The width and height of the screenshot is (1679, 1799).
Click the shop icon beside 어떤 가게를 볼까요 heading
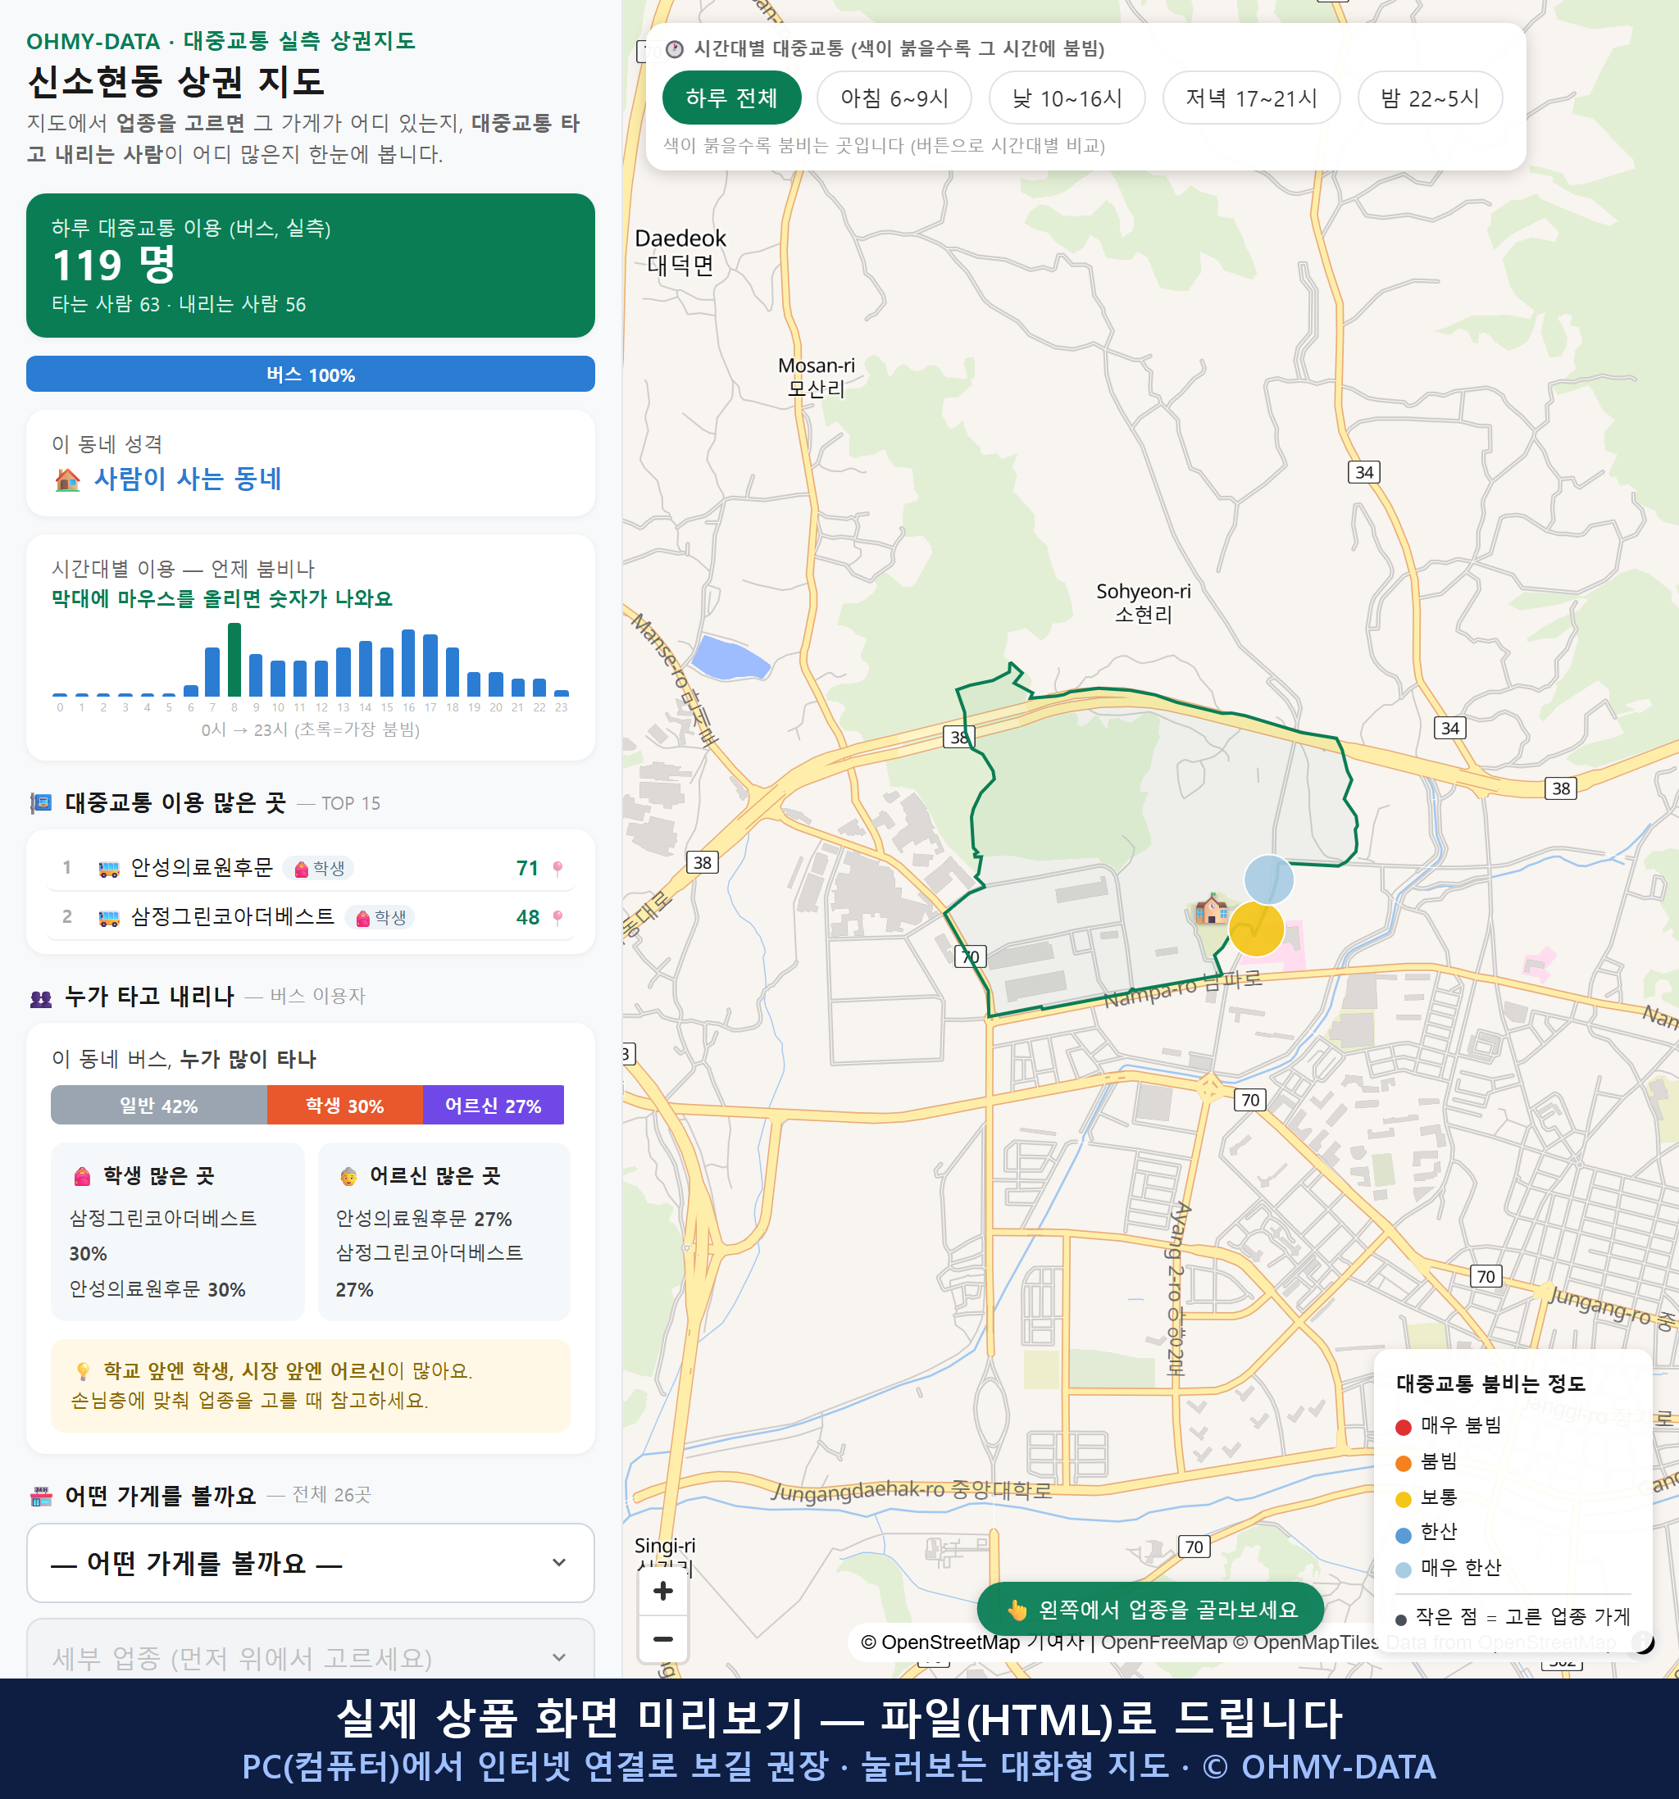(41, 1497)
